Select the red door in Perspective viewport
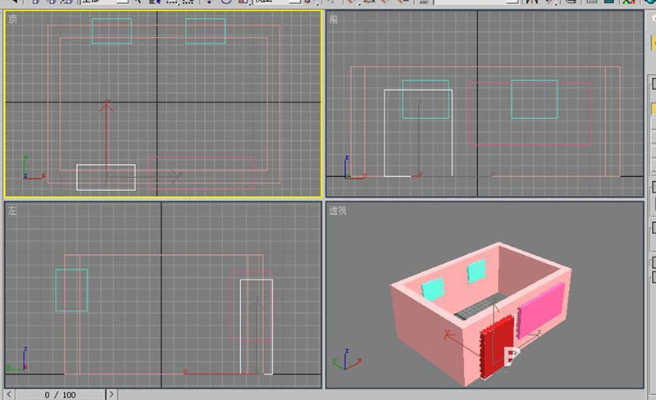The height and width of the screenshot is (400, 656). point(497,348)
